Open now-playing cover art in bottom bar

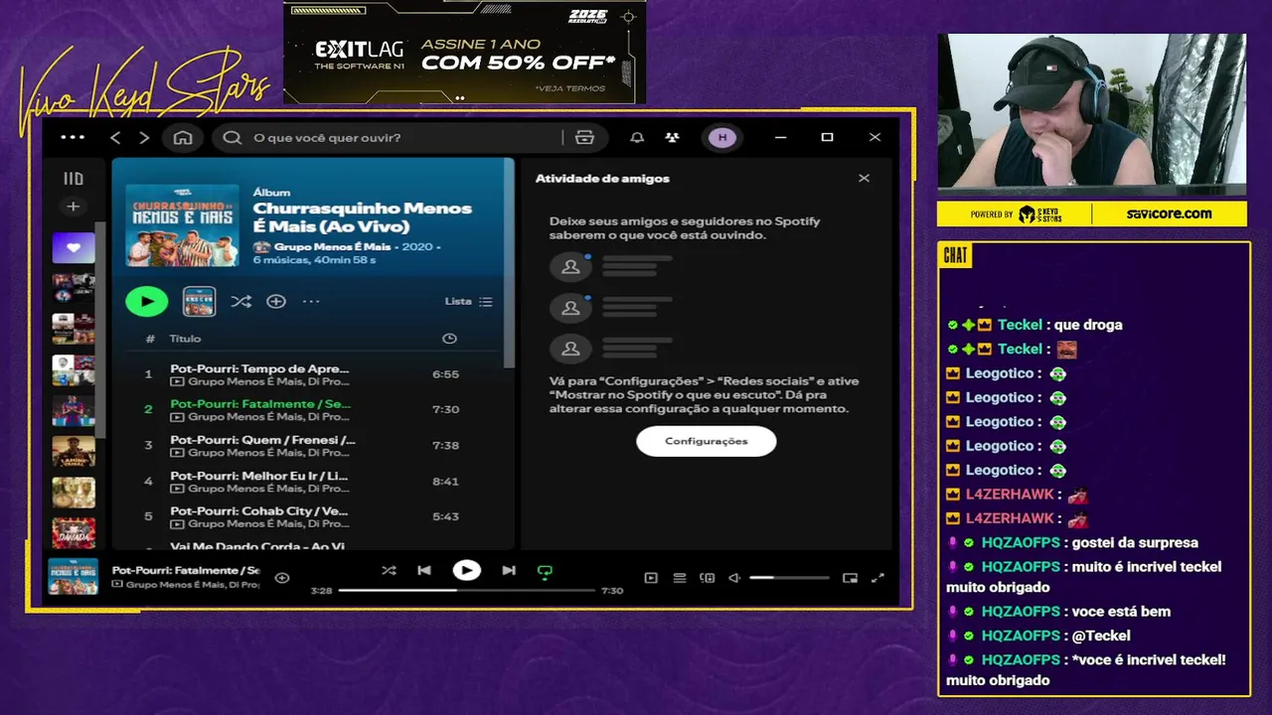(x=74, y=576)
